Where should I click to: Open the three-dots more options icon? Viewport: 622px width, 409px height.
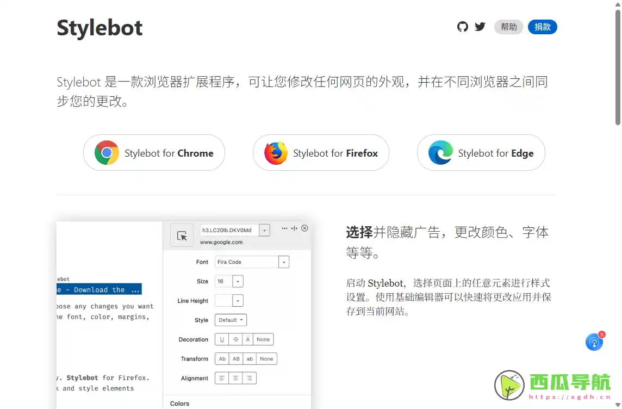pos(284,228)
